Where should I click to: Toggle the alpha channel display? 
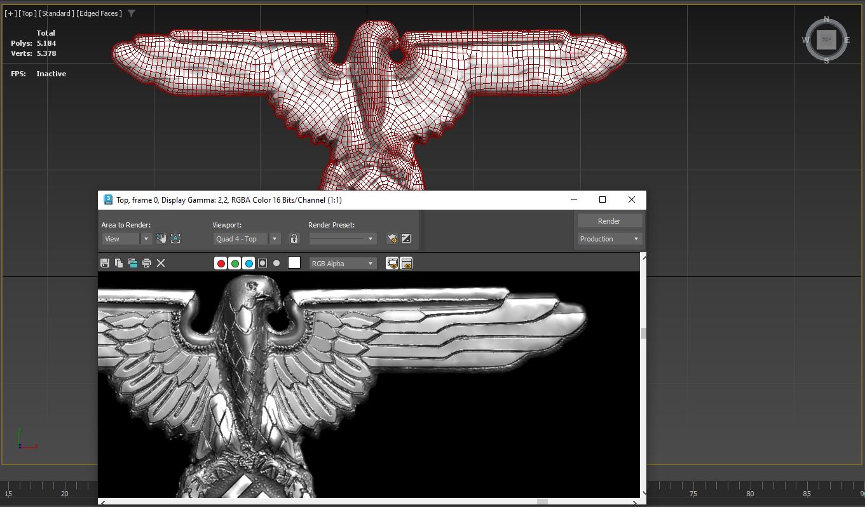point(262,263)
